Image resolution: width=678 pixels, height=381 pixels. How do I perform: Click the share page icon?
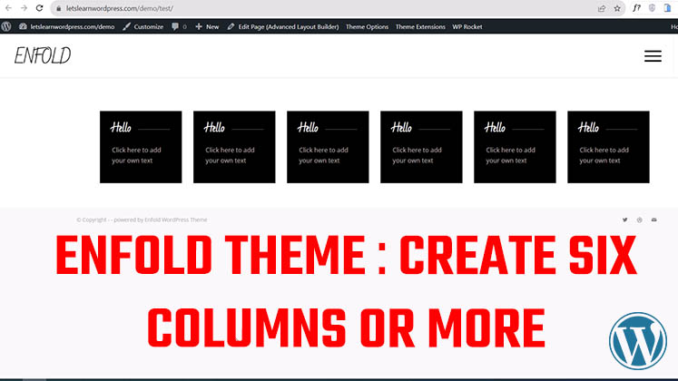point(602,9)
